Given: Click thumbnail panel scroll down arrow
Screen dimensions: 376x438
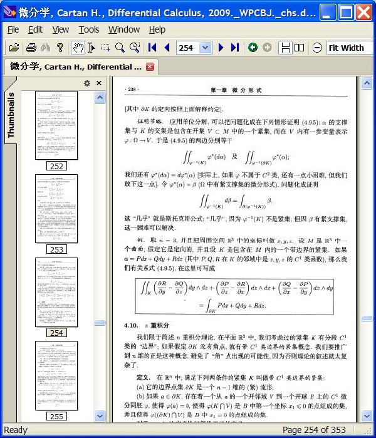Looking at the screenshot, I should pos(100,416).
